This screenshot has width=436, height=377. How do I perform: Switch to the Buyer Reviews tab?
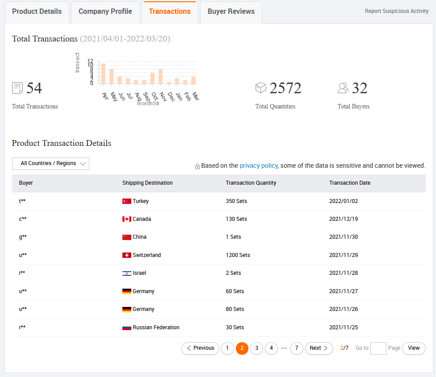tap(231, 12)
